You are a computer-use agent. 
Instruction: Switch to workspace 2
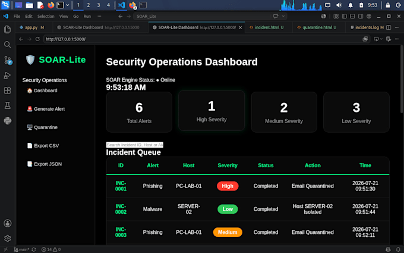pyautogui.click(x=89, y=5)
